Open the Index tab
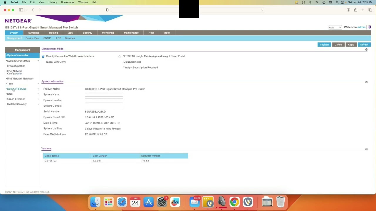This screenshot has width=376, height=211. (x=167, y=33)
